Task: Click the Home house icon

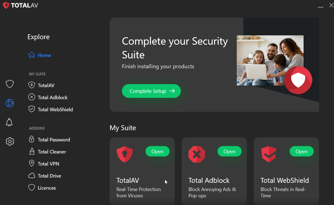Action: tap(32, 55)
